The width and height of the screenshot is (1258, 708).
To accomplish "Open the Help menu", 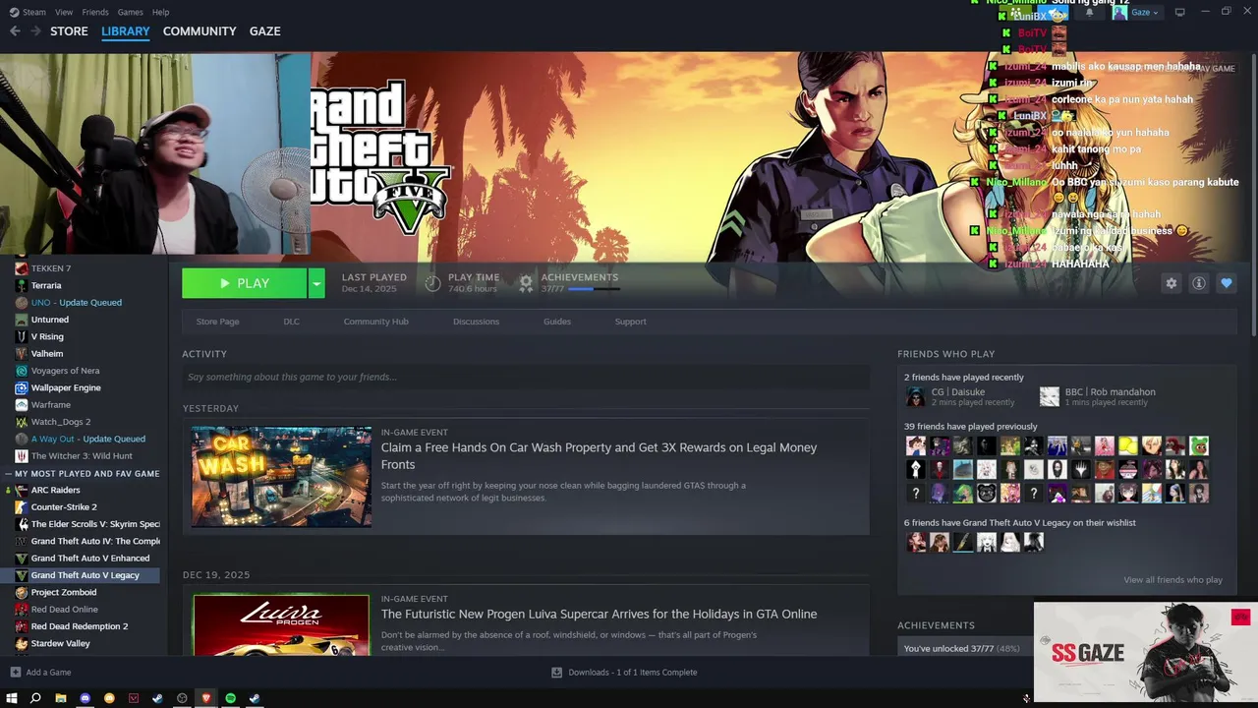I will [x=160, y=12].
